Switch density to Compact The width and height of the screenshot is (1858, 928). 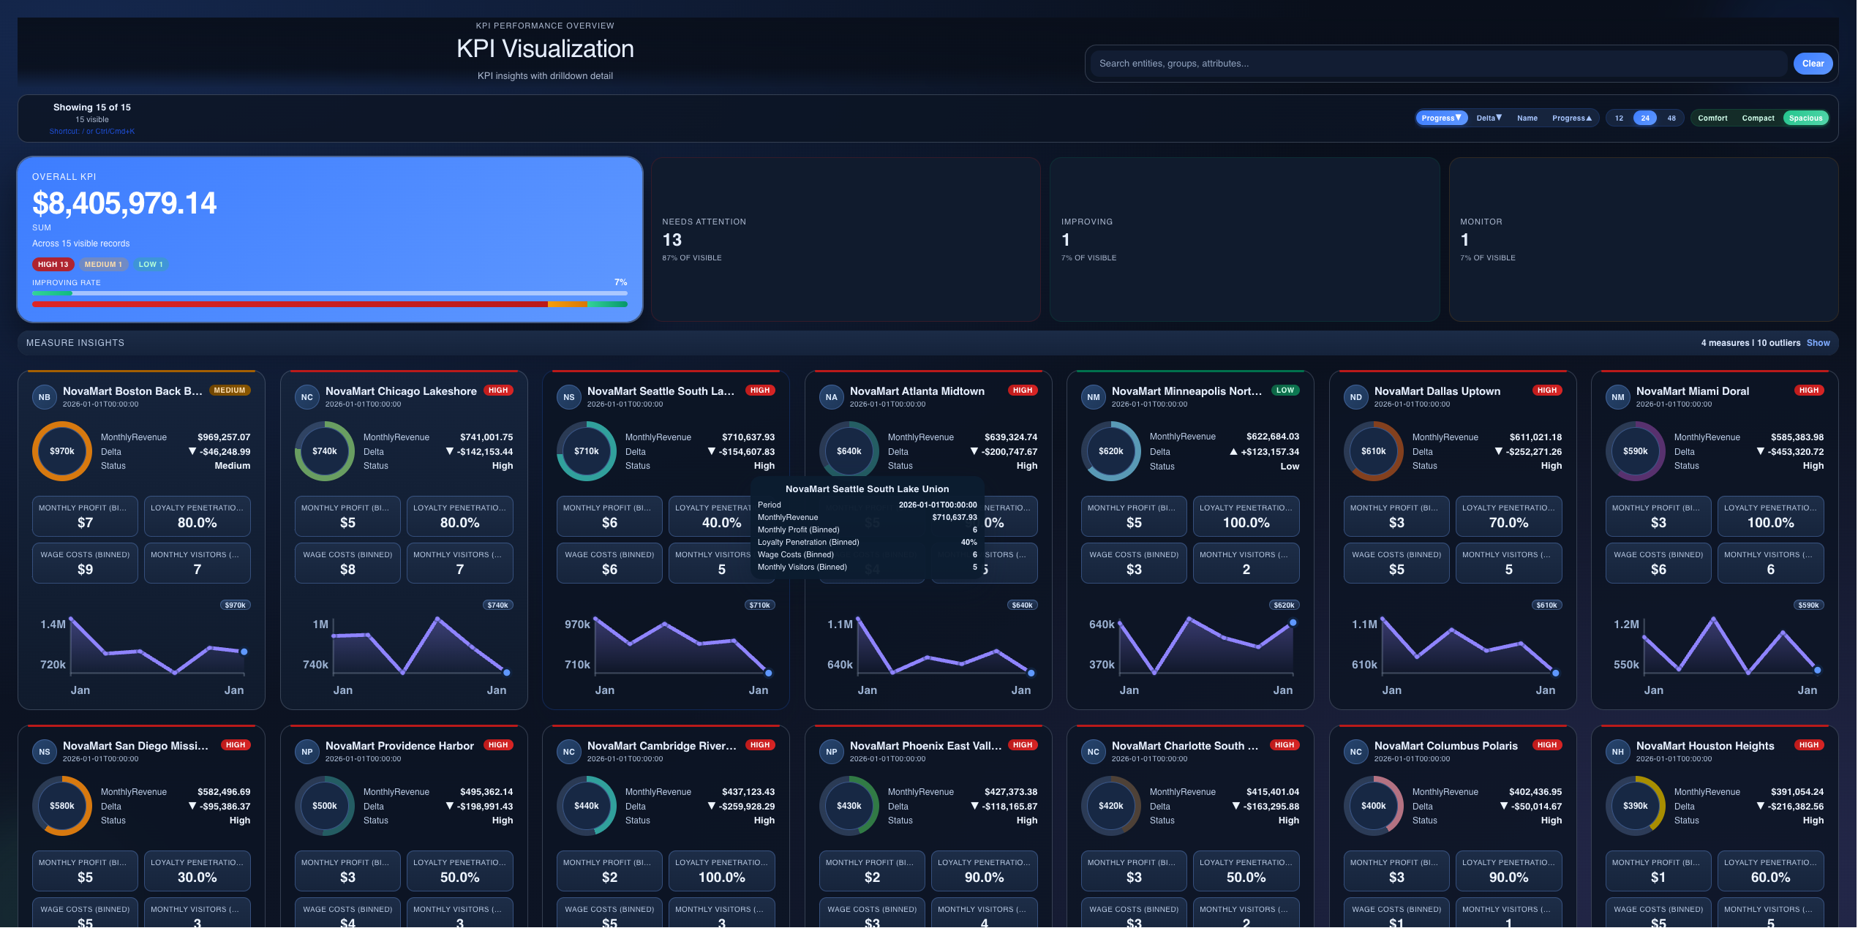(x=1759, y=118)
